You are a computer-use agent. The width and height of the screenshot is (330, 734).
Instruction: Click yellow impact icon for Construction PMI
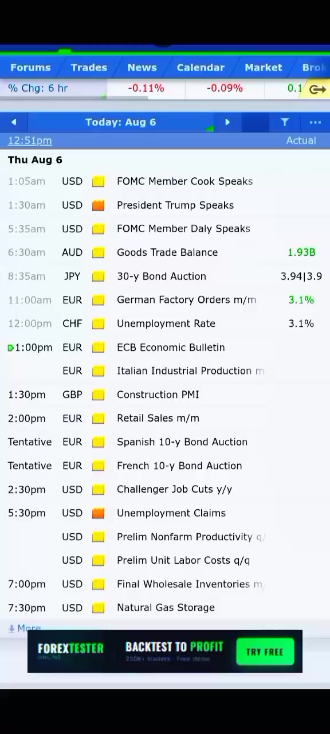pos(99,395)
